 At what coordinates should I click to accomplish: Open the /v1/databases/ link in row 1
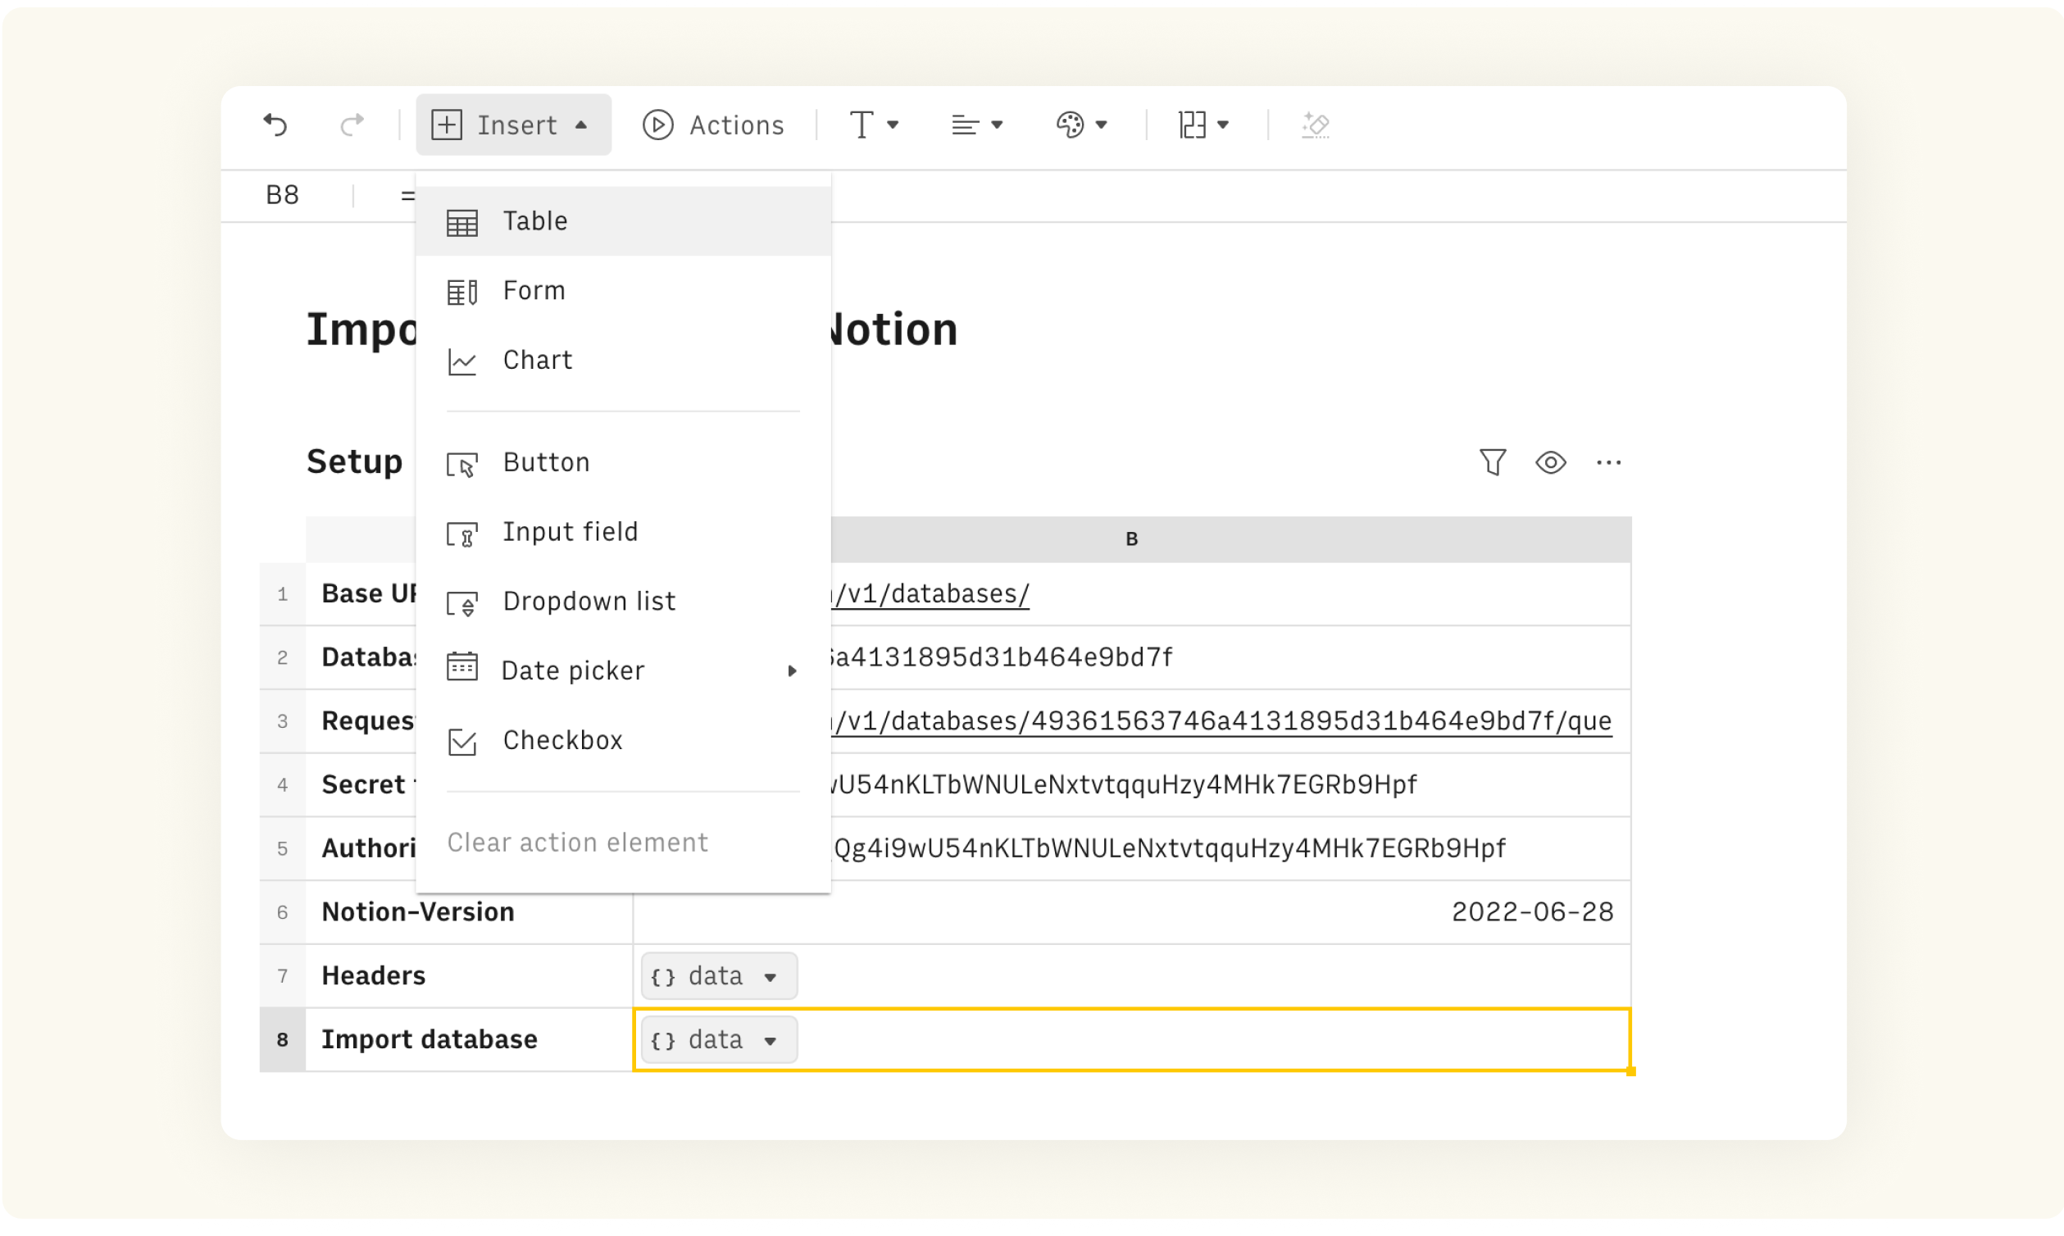pyautogui.click(x=930, y=594)
